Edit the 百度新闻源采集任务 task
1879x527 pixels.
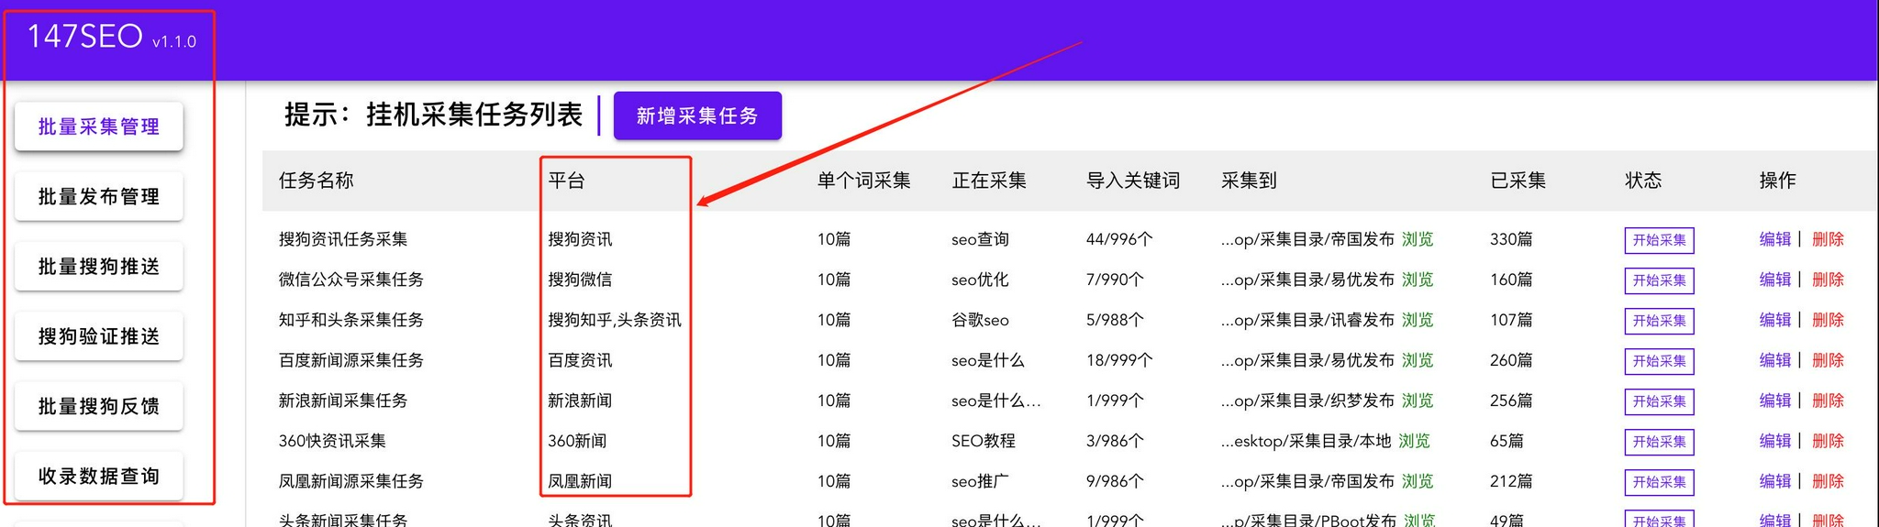(x=1775, y=360)
